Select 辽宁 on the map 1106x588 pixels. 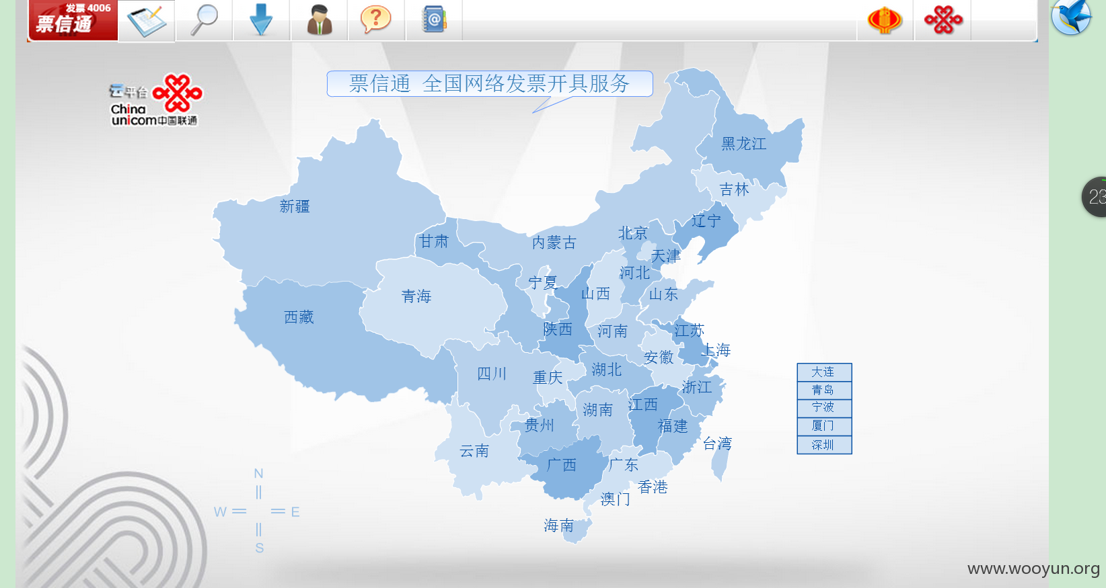706,220
